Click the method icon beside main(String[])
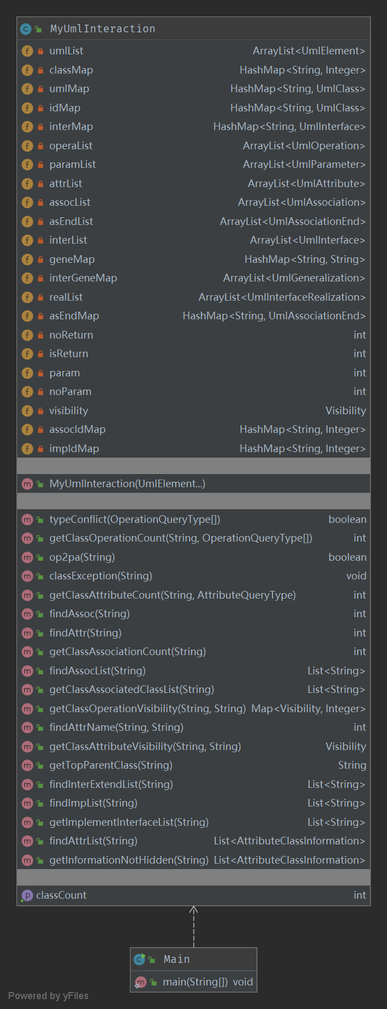The width and height of the screenshot is (387, 1009). tap(141, 982)
